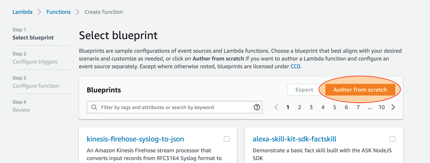Viewport: 430px width, 163px height.
Task: Click the pagination ellipsis
Action: click(370, 108)
